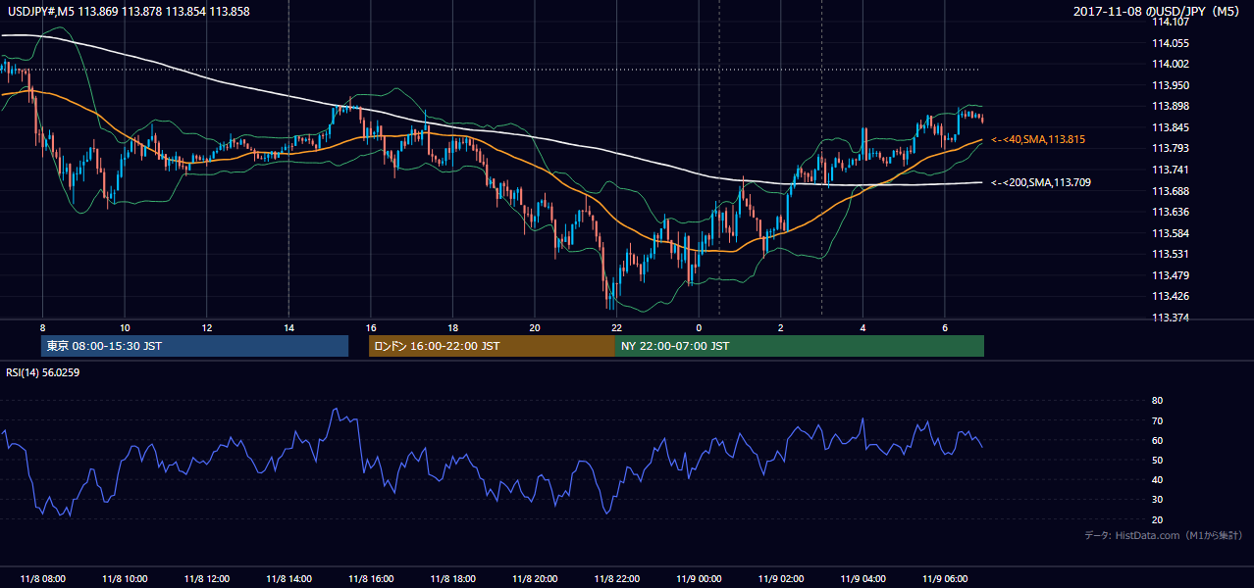This screenshot has height=588, width=1254.
Task: Click hour tick 22 under price chart
Action: click(x=616, y=327)
